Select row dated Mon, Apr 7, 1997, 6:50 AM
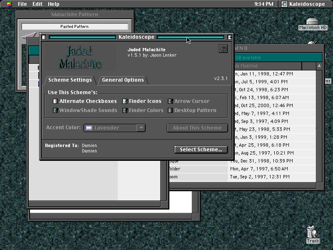333x250 pixels. (x=243, y=169)
